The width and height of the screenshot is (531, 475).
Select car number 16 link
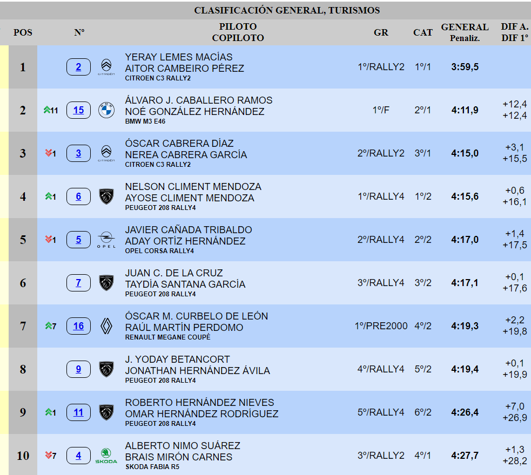tap(79, 326)
